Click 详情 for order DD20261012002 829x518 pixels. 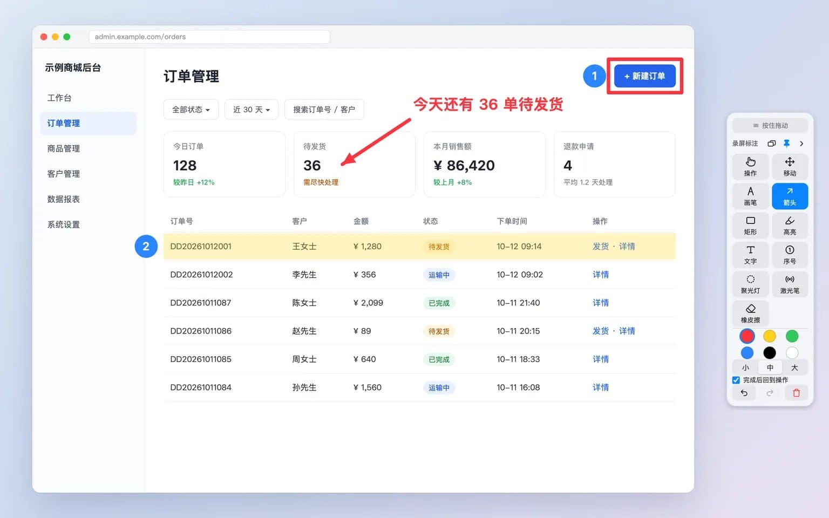(601, 275)
